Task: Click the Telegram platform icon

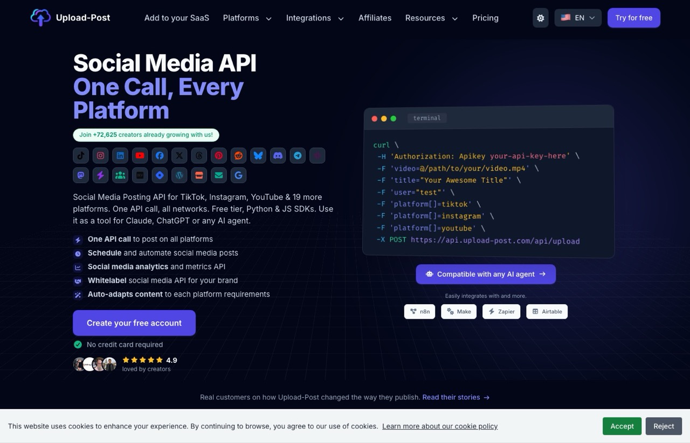Action: click(298, 156)
